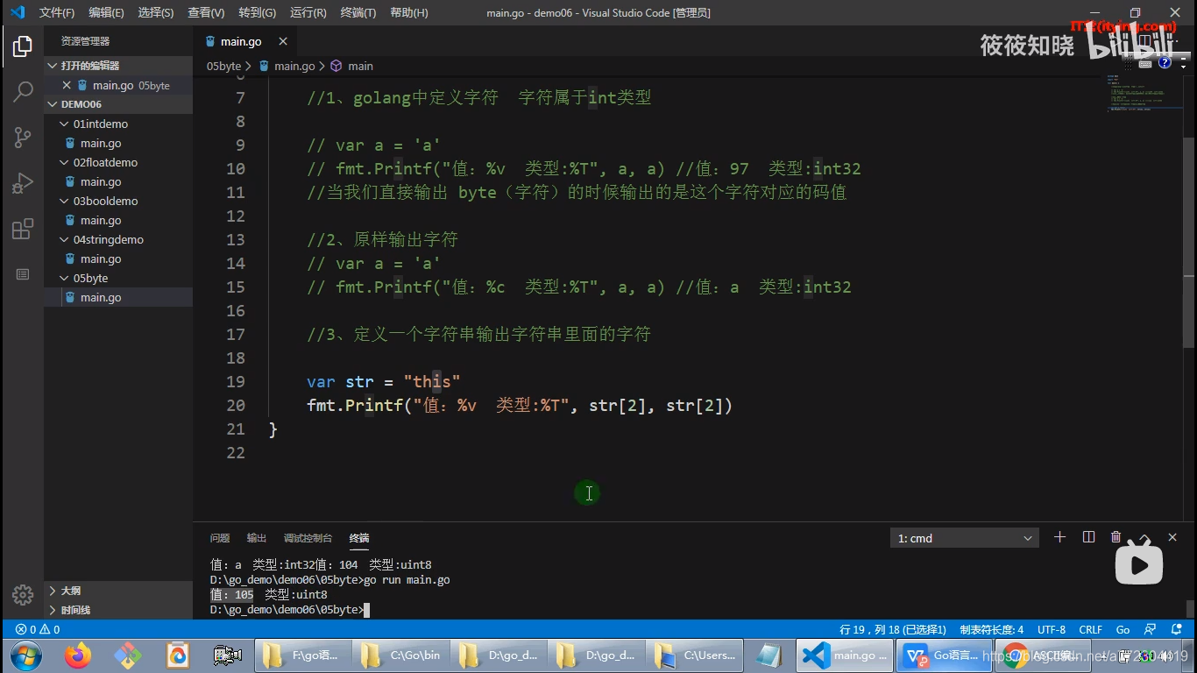Viewport: 1197px width, 673px height.
Task: Expand the 时间线 timeline section
Action: pyautogui.click(x=118, y=610)
